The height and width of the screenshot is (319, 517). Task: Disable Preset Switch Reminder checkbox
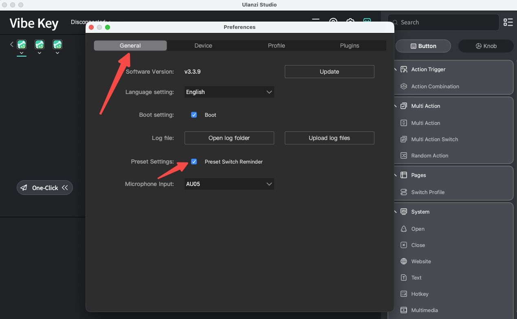tap(194, 162)
